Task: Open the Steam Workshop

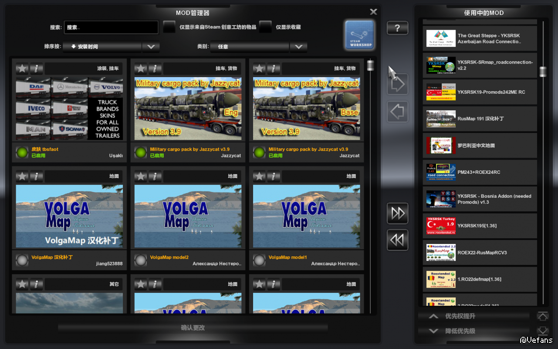Action: [359, 35]
